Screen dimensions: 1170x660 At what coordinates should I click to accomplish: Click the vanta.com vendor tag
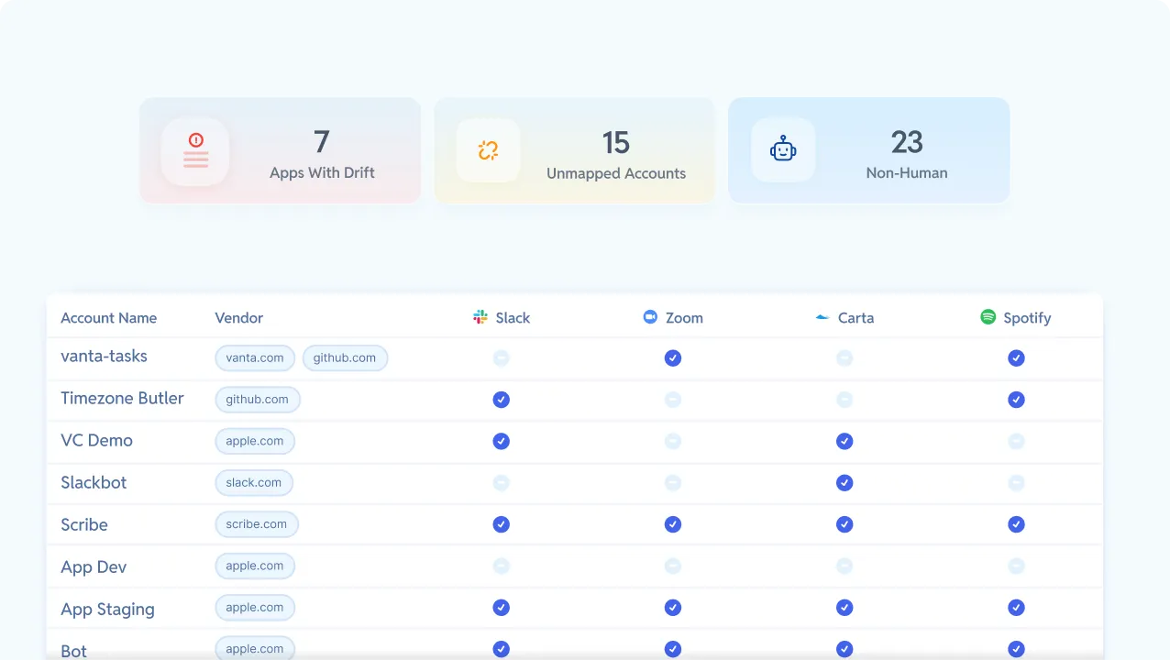[255, 357]
